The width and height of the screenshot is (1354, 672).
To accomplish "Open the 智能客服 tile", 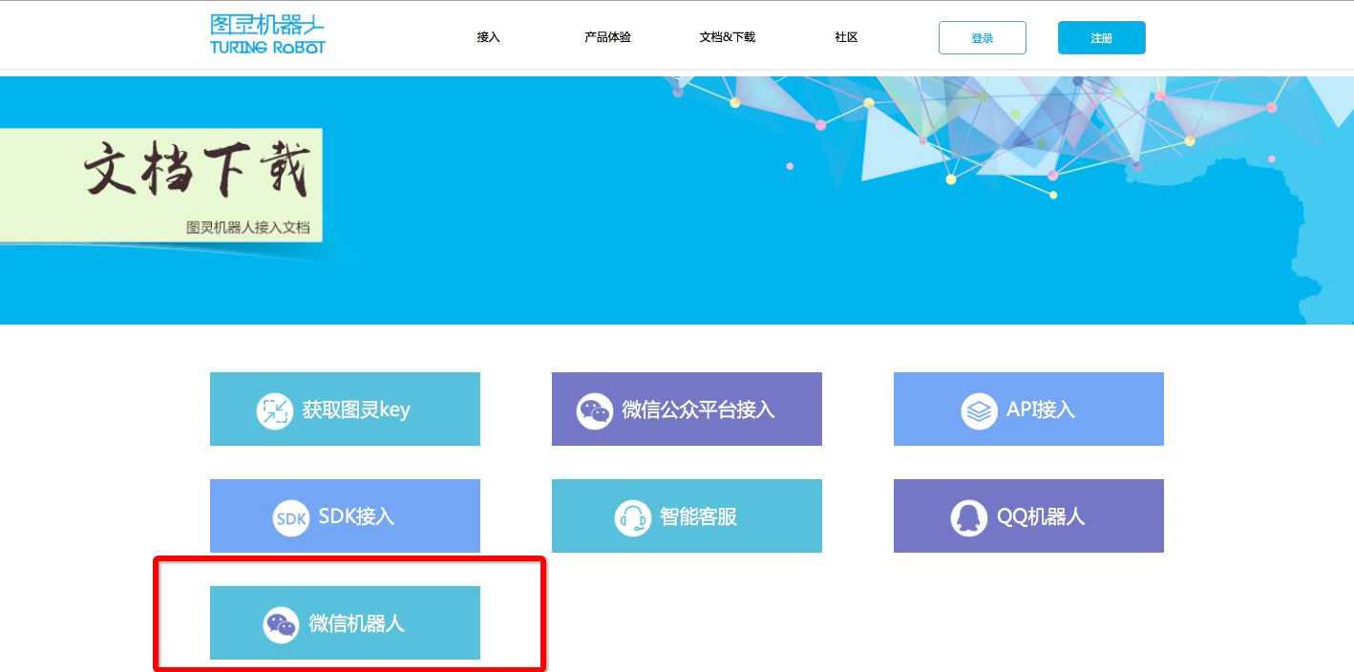I will pos(687,515).
